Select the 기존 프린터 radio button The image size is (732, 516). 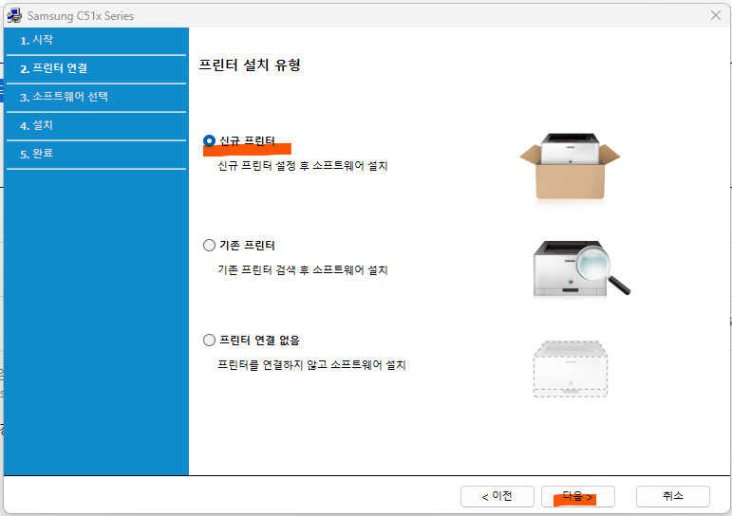pos(209,245)
